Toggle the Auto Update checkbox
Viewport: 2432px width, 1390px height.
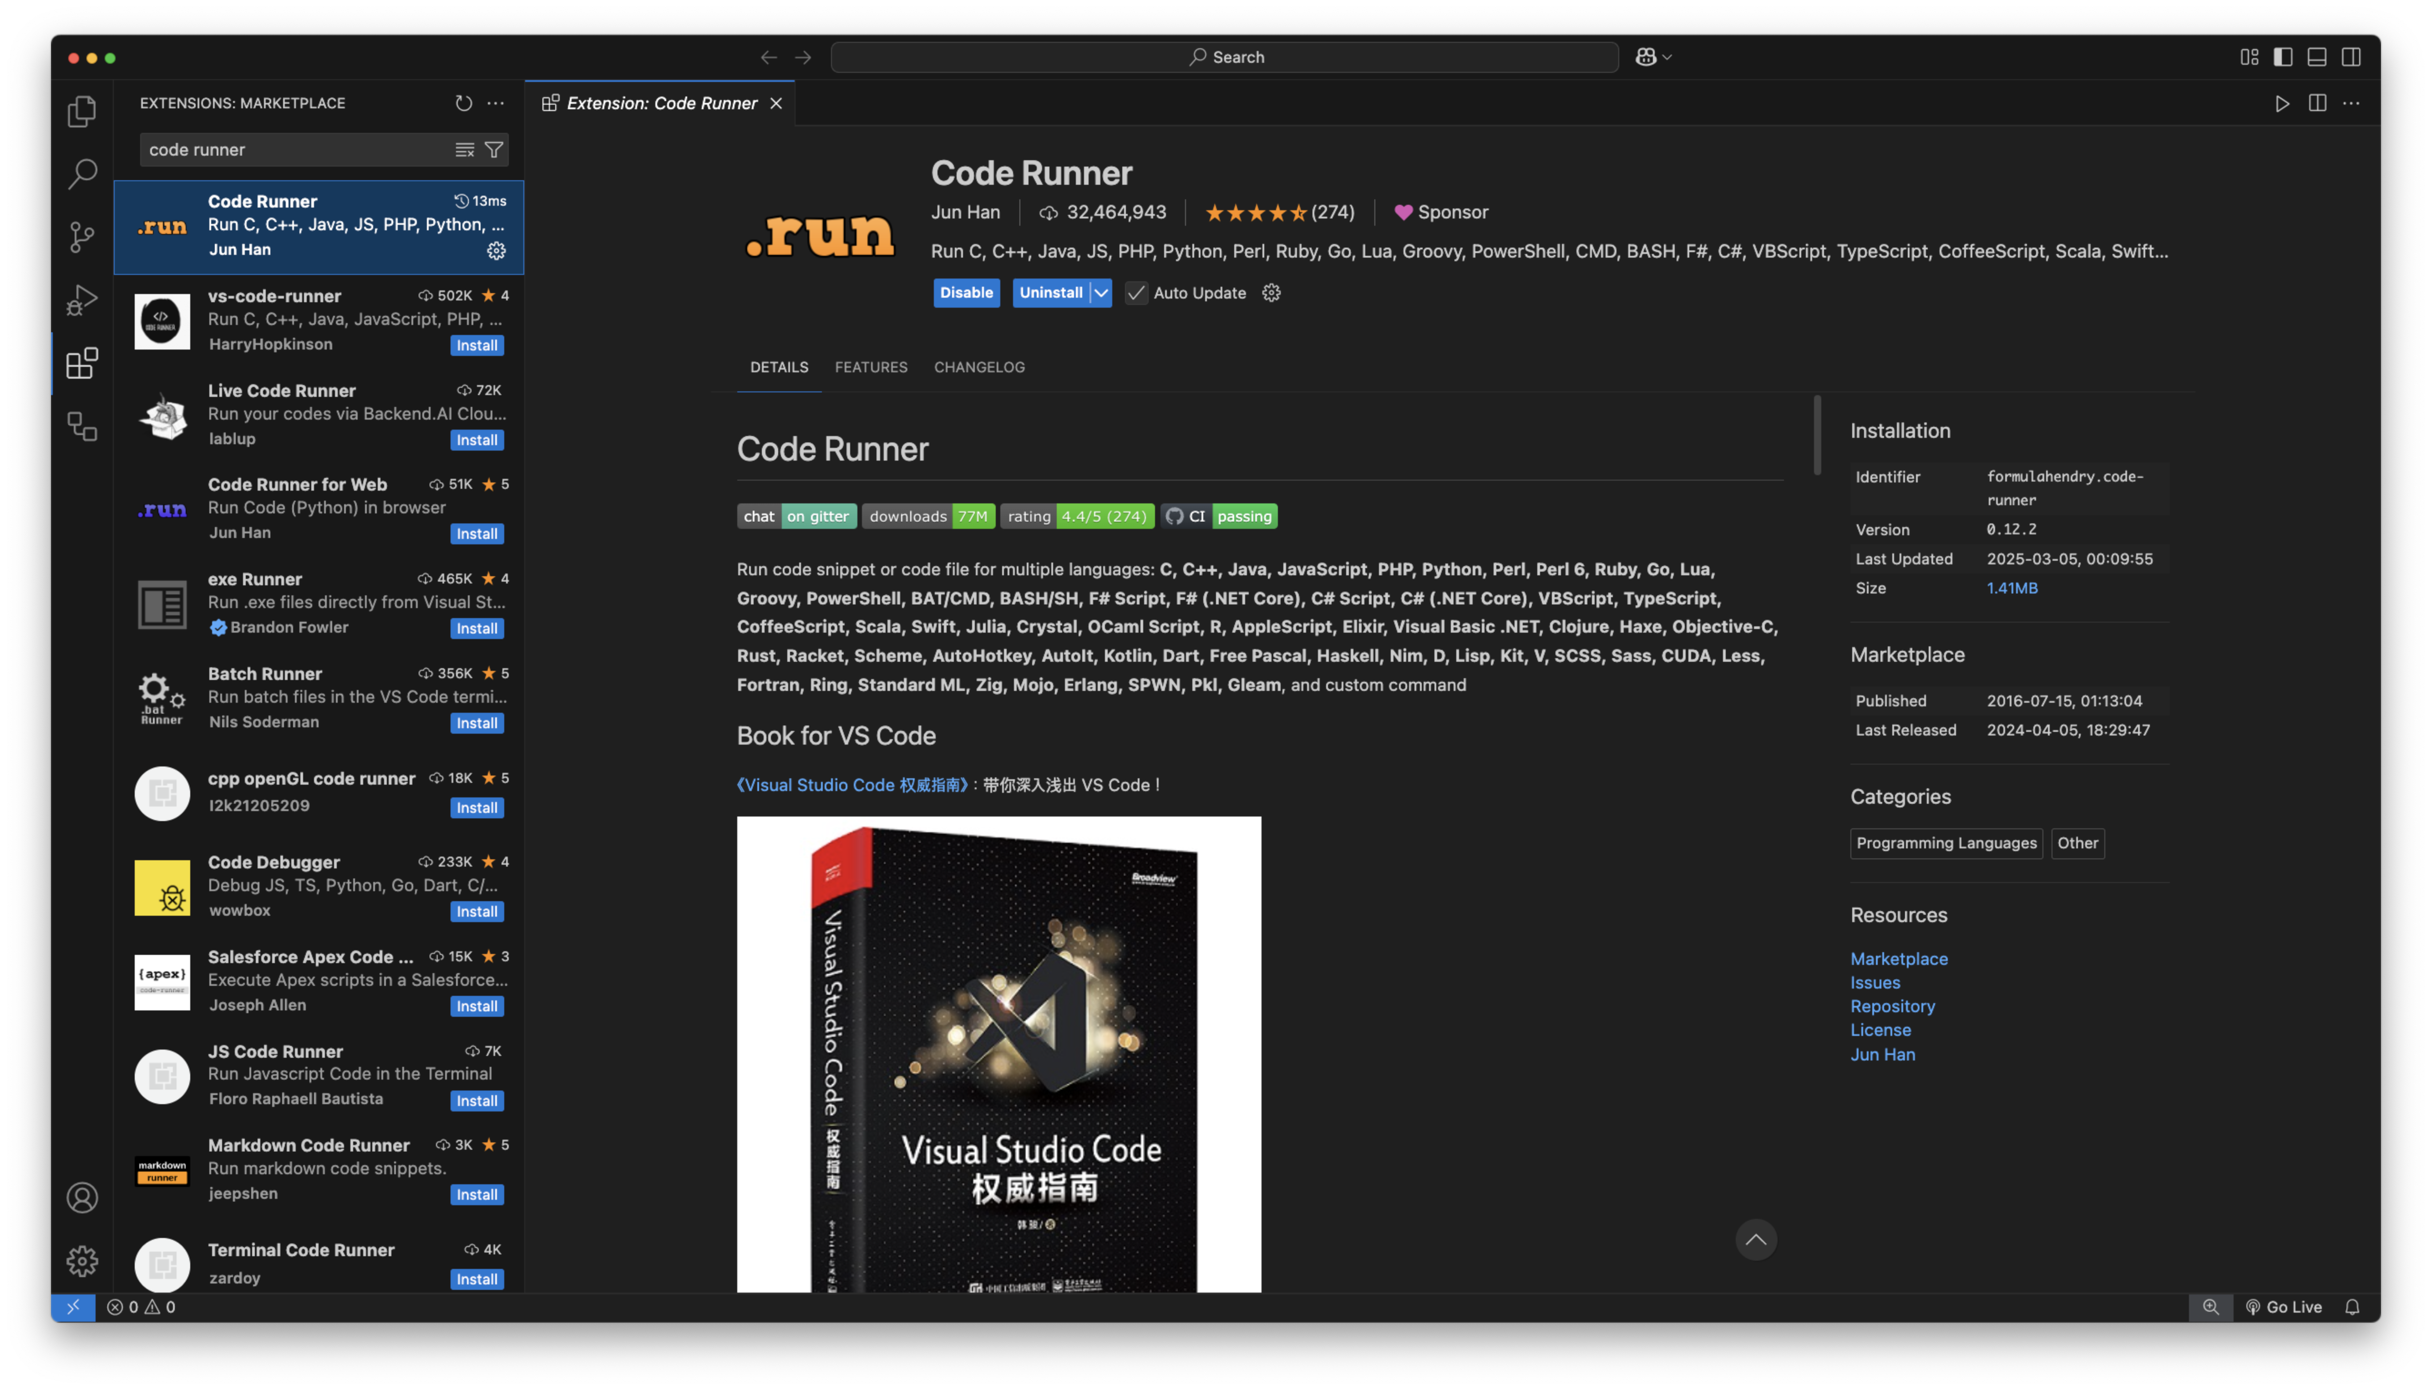[x=1136, y=293]
